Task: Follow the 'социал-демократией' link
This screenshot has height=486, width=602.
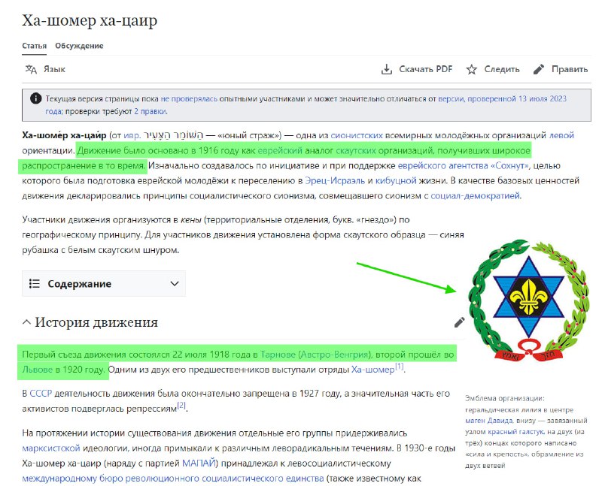Action: [x=476, y=196]
